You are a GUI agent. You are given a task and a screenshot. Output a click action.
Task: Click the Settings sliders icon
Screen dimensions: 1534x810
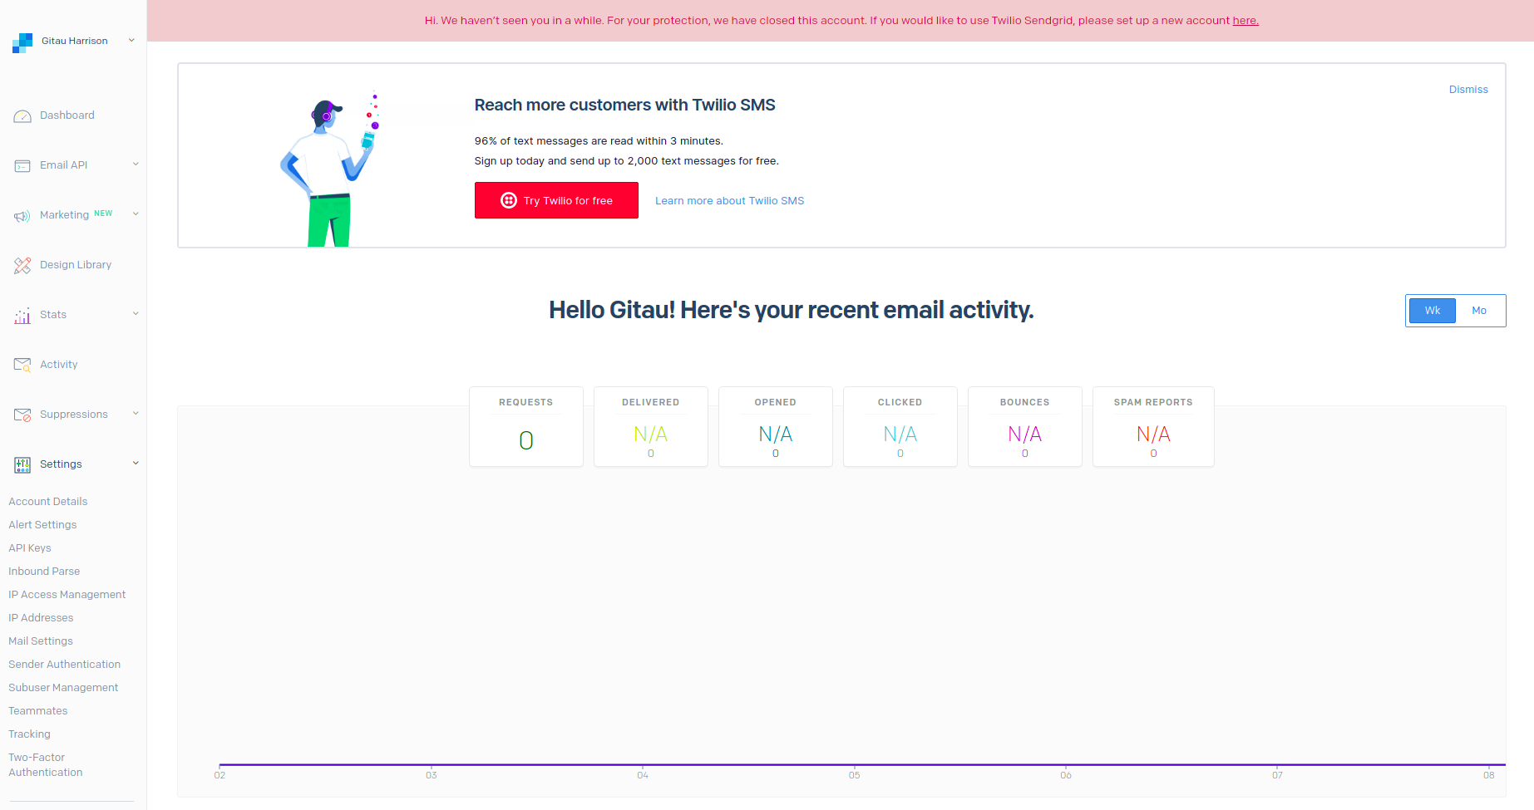[x=22, y=465]
